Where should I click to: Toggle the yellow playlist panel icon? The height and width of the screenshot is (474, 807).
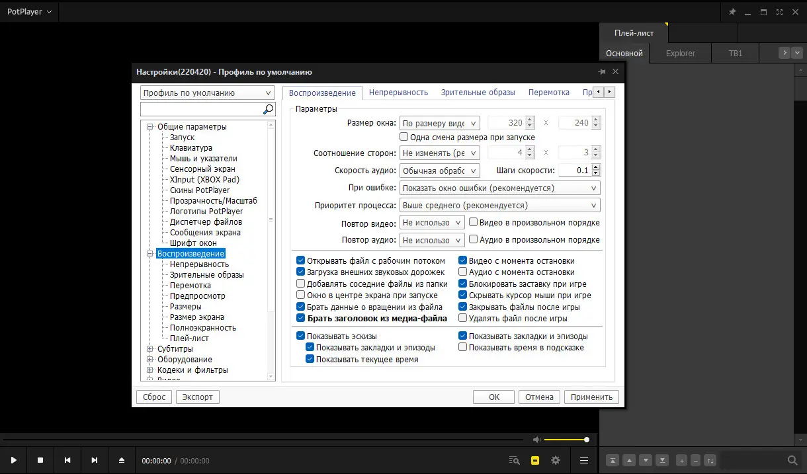coord(535,460)
